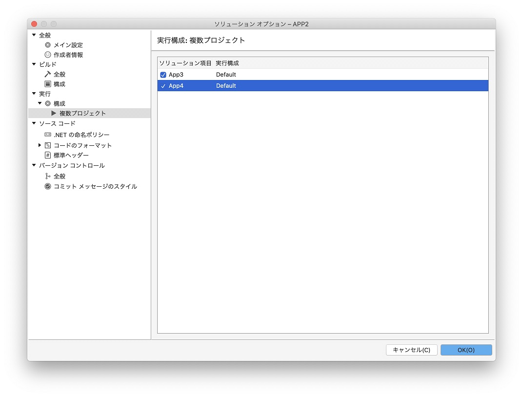This screenshot has height=397, width=523.
Task: Click the icon beside コードのフォーマット
Action: pos(48,145)
